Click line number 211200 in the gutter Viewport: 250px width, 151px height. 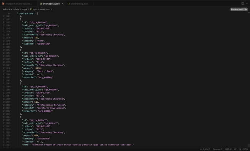(x=7, y=74)
